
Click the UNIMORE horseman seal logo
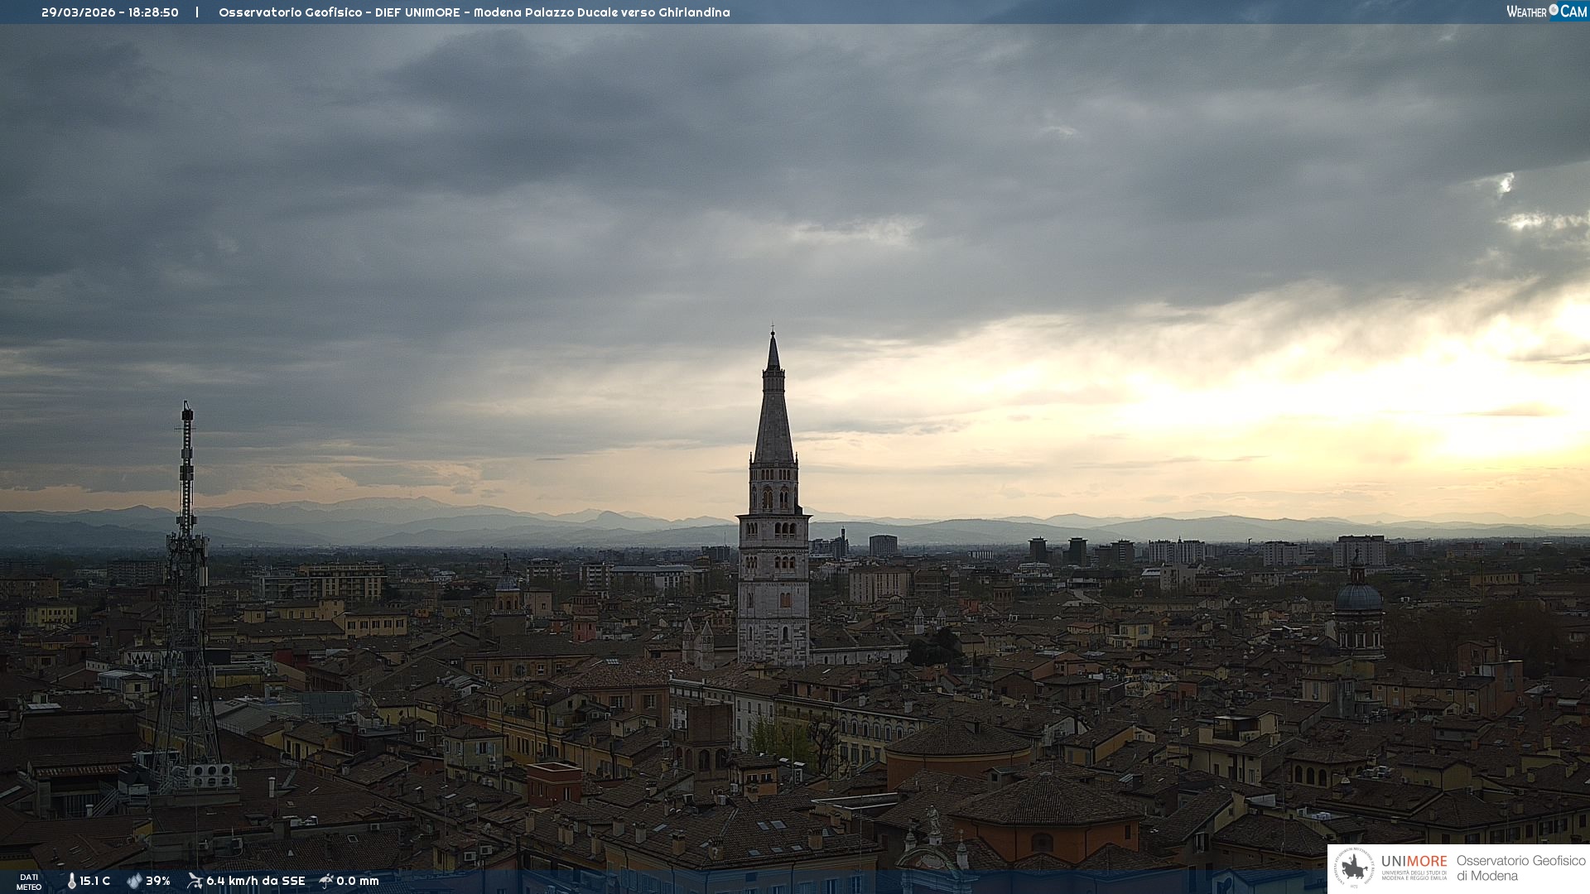pyautogui.click(x=1355, y=868)
